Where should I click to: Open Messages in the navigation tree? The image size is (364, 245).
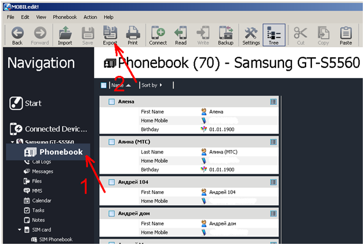[x=38, y=171]
